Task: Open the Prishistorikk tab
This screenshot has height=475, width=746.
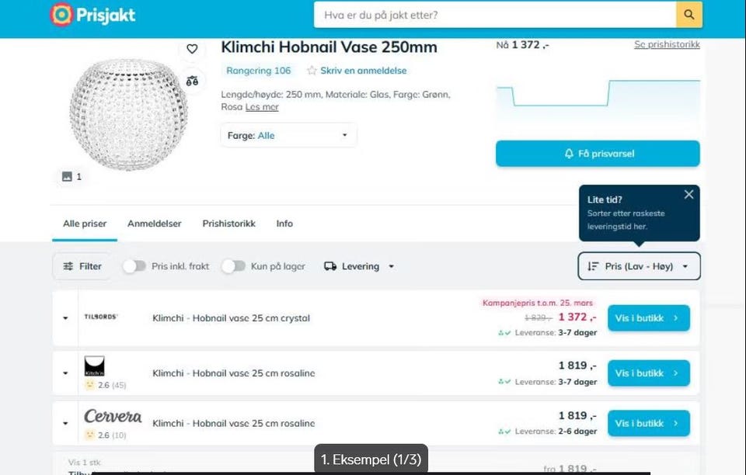Action: click(228, 224)
